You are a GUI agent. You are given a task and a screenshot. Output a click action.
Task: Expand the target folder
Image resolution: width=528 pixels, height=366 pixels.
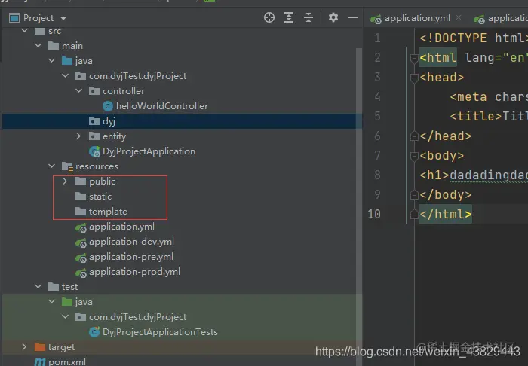24,346
